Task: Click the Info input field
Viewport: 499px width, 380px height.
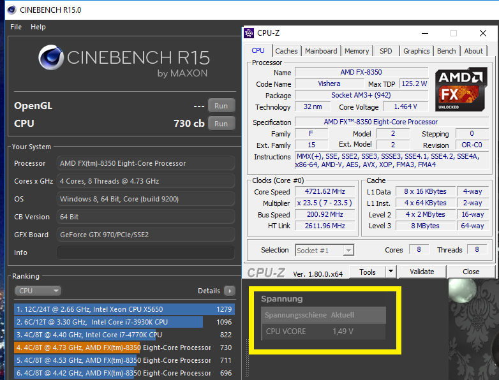Action: tap(145, 252)
